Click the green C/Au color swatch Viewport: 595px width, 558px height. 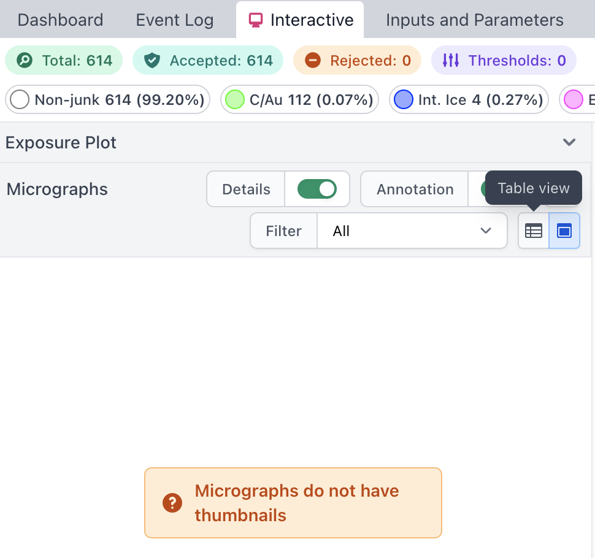(234, 100)
